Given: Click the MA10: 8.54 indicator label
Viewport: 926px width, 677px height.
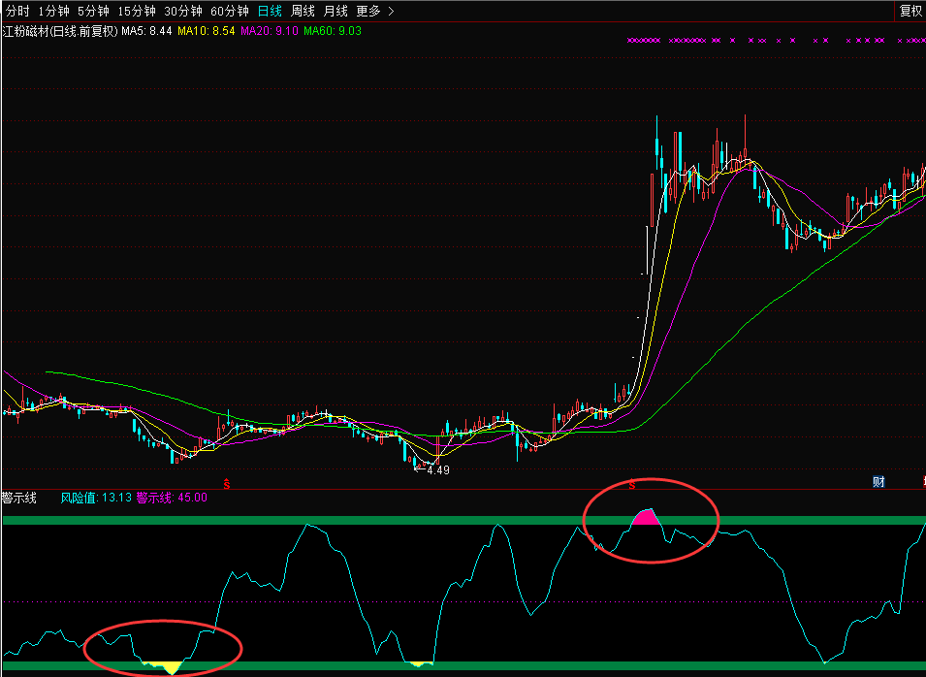Looking at the screenshot, I should pos(207,31).
